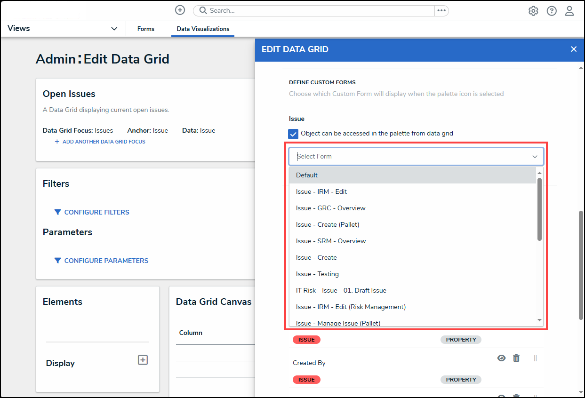Select Issue - GRC - Overview option
The image size is (585, 398).
(330, 208)
